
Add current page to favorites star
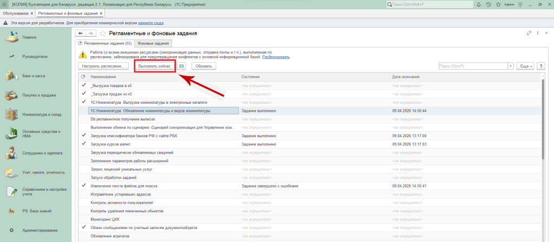pyautogui.click(x=103, y=33)
